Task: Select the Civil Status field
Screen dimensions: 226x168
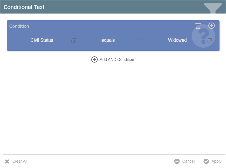Action: [42, 40]
